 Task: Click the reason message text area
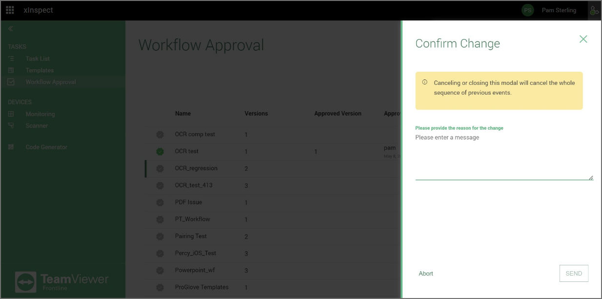click(504, 156)
